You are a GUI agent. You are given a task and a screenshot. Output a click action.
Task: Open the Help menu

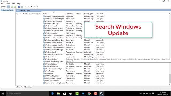[x=18, y=3]
